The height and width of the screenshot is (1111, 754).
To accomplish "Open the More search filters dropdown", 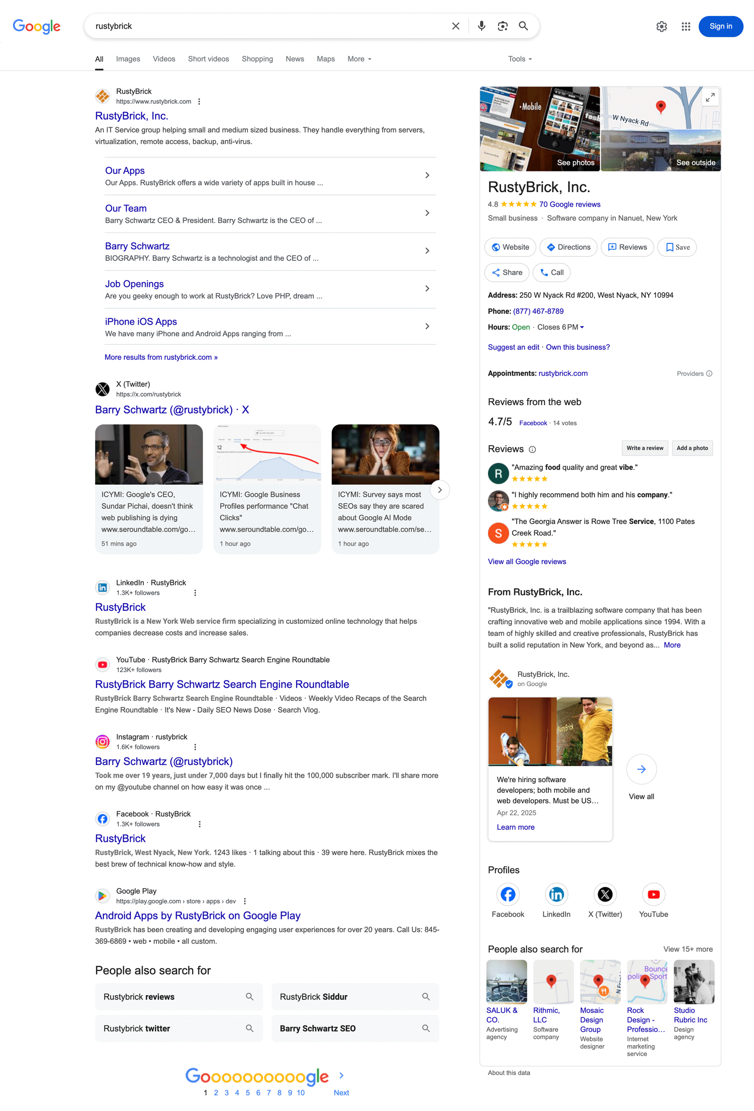I will tap(359, 59).
